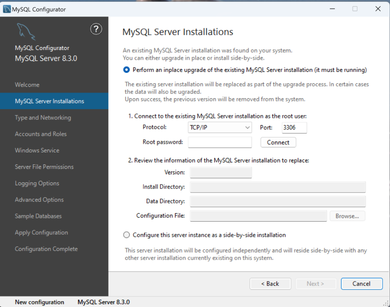Select MySQL Server Installations sidebar step
The width and height of the screenshot is (390, 307).
click(x=54, y=101)
